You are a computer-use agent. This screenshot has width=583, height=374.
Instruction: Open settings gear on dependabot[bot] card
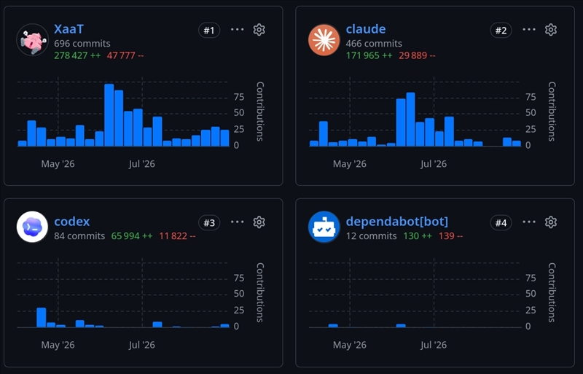coord(551,222)
